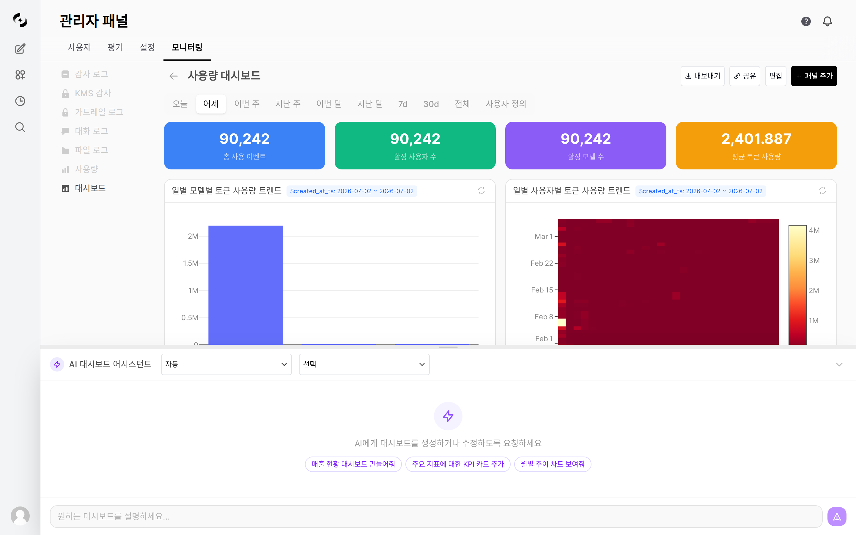
Task: Open the 자동 dropdown
Action: click(226, 364)
